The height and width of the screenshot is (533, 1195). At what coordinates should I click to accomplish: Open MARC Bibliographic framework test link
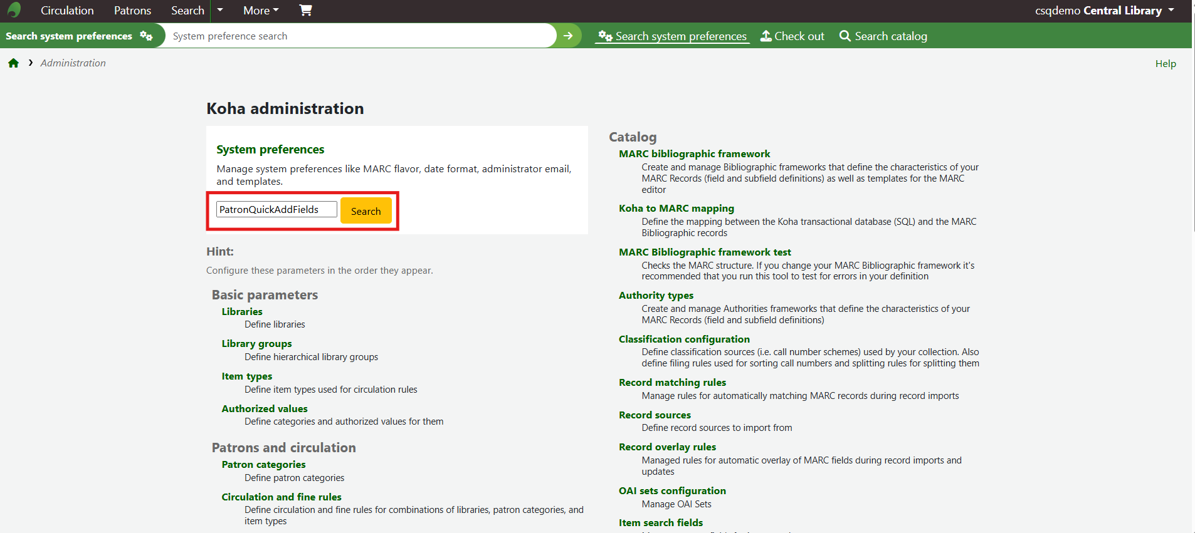pyautogui.click(x=705, y=252)
